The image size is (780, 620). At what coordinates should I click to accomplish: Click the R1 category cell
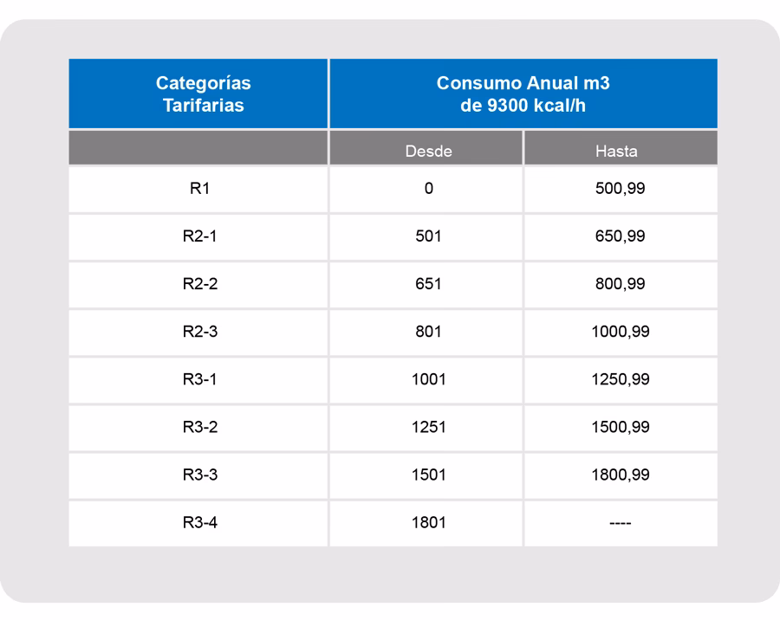point(199,189)
